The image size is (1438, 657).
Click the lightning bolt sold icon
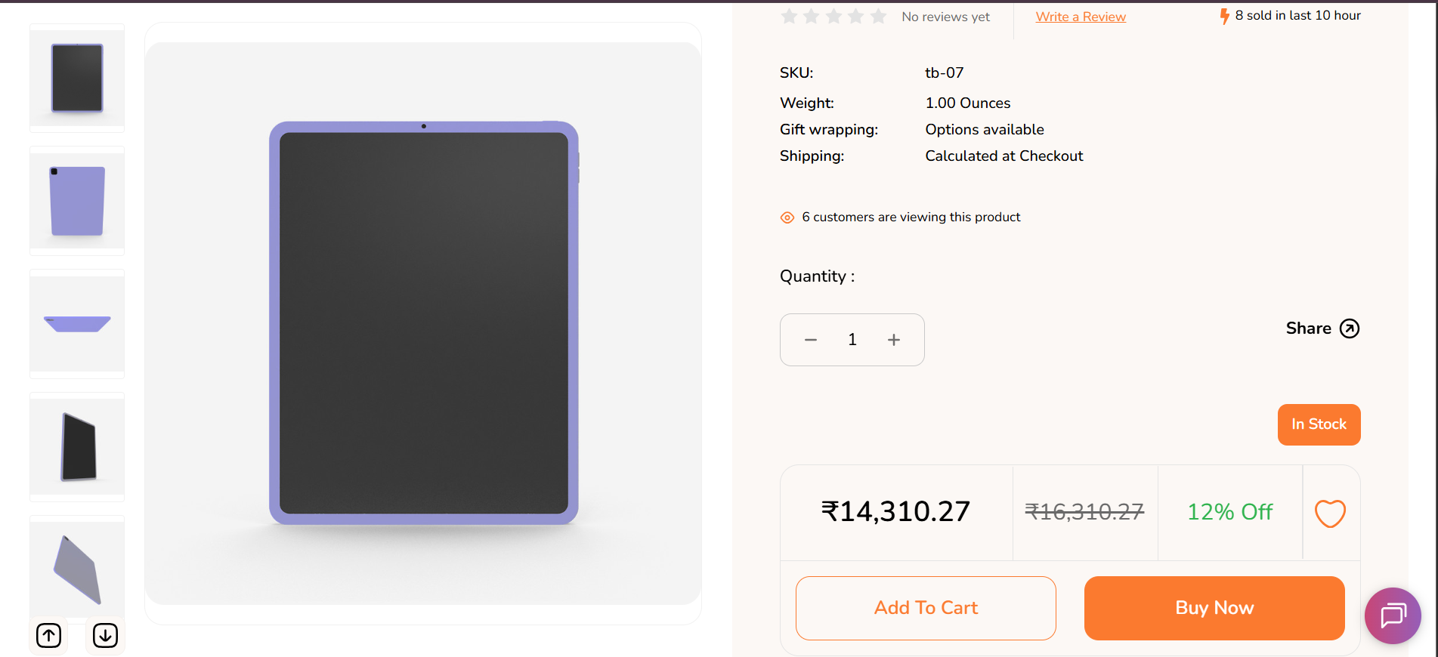1224,16
